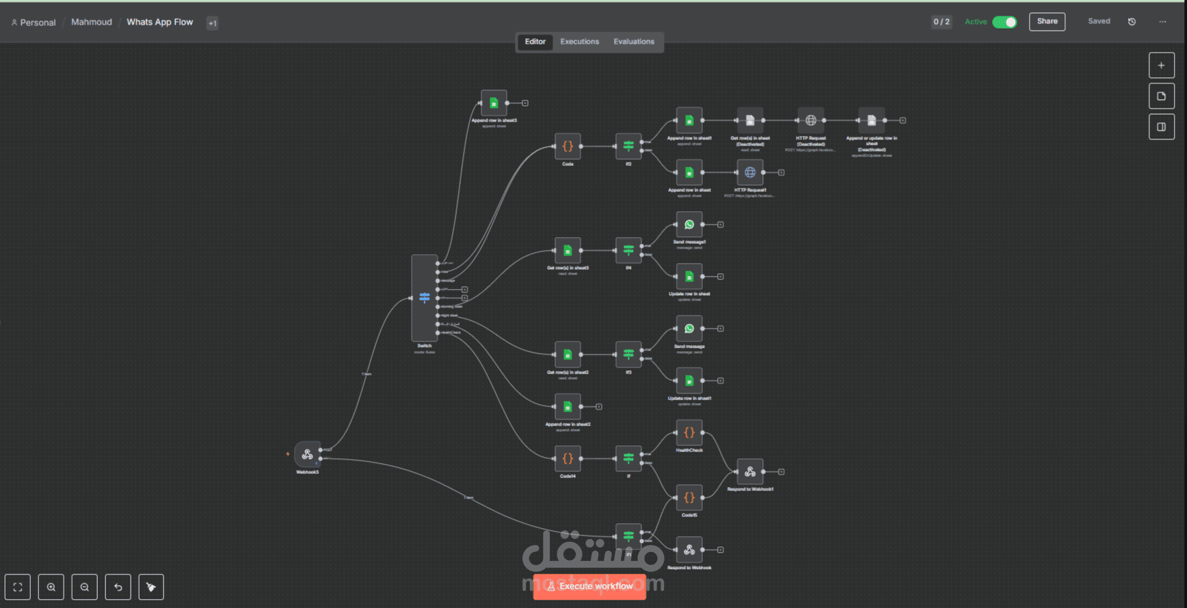1187x608 pixels.
Task: Select the Webhook3 trigger node
Action: click(x=307, y=454)
